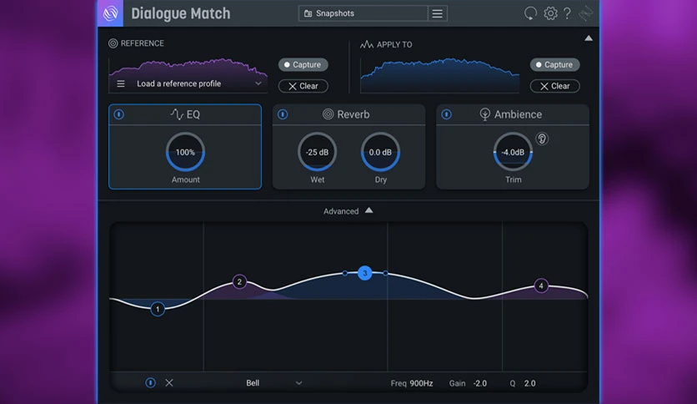The image size is (697, 404).
Task: Click the Advanced label
Action: pyautogui.click(x=341, y=211)
